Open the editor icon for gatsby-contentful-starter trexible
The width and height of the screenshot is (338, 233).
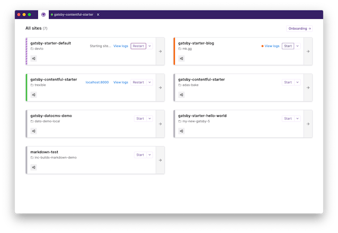33,95
